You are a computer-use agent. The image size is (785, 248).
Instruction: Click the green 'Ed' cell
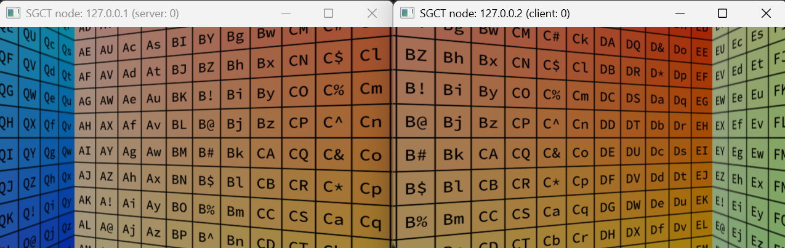[737, 71]
